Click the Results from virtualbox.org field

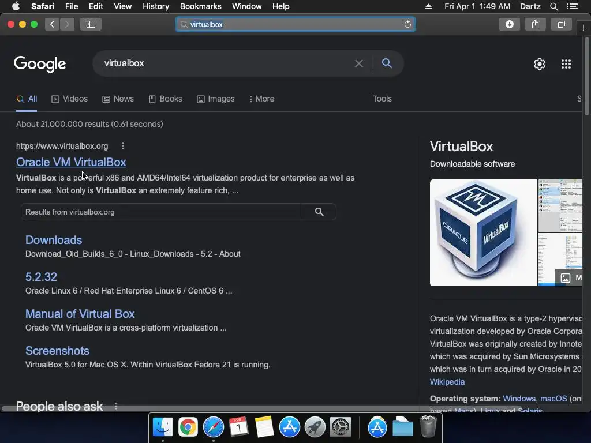point(162,212)
